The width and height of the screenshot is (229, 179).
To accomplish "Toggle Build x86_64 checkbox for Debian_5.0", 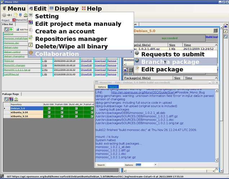I will 76,108.
